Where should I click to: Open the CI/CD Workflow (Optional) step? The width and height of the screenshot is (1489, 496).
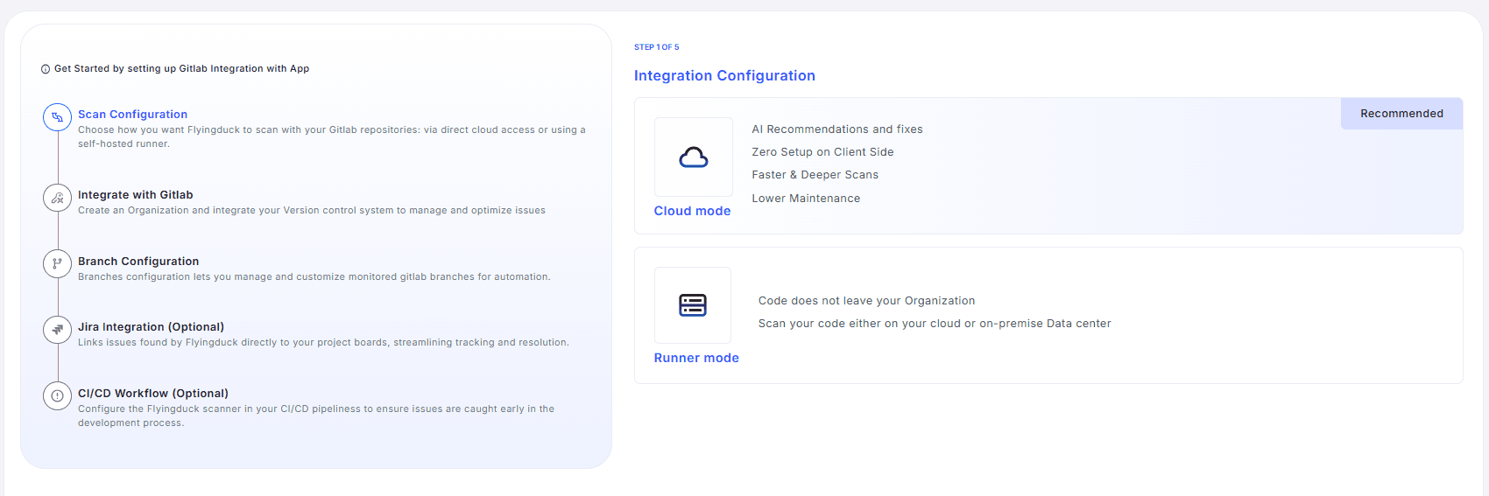coord(153,394)
